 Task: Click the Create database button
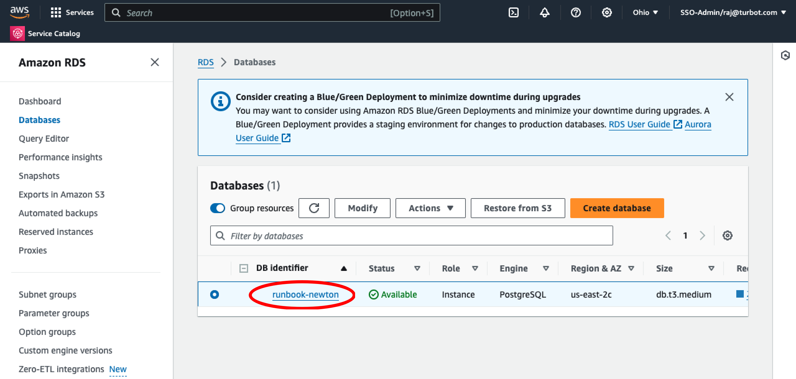click(617, 208)
